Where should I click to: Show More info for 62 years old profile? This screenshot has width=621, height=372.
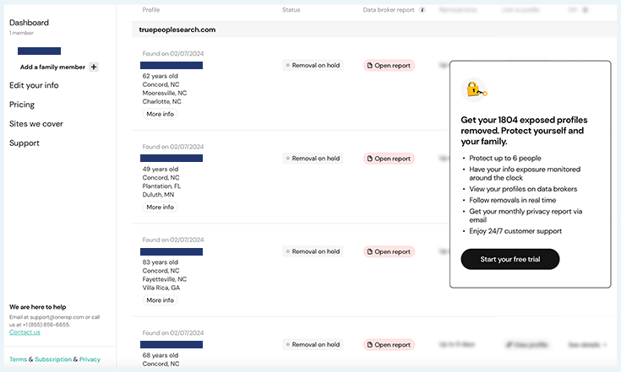160,114
